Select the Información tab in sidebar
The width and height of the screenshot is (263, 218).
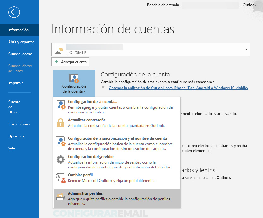pos(20,30)
